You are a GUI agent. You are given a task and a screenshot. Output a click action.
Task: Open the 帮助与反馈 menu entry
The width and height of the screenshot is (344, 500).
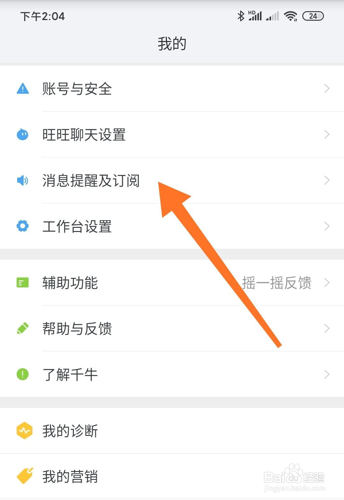(x=172, y=329)
